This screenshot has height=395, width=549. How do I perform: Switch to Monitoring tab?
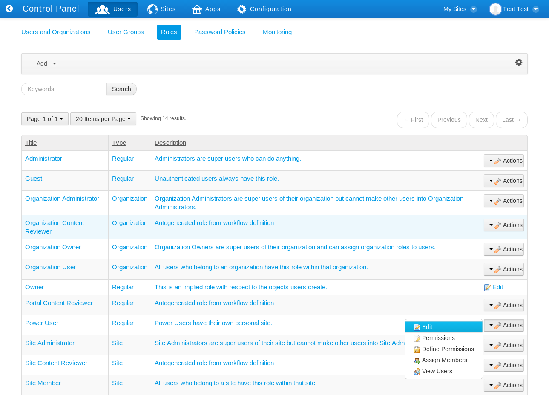coord(277,32)
